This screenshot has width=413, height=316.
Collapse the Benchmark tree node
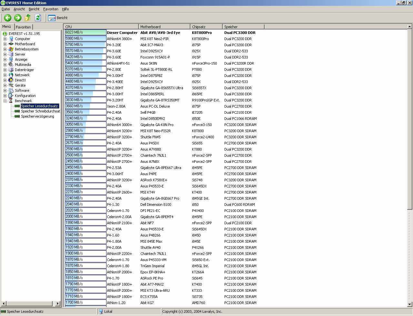pyautogui.click(x=5, y=101)
